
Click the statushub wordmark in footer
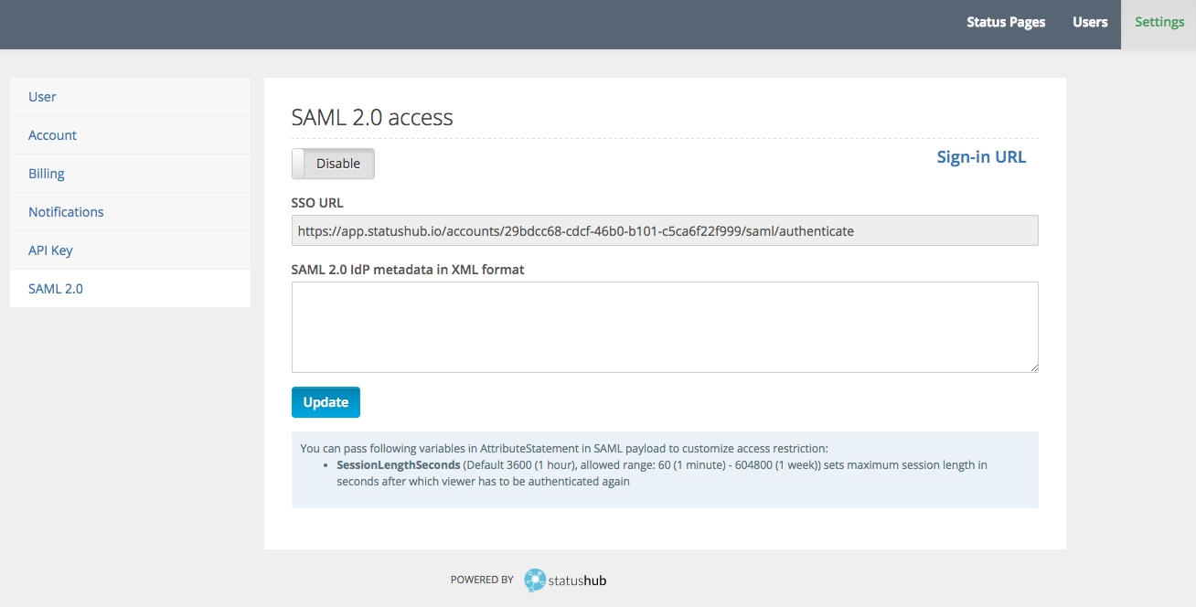(x=577, y=580)
